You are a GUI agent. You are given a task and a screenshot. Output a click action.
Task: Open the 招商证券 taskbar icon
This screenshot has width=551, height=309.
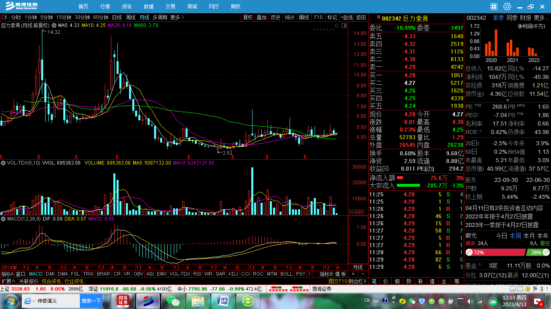(x=123, y=301)
